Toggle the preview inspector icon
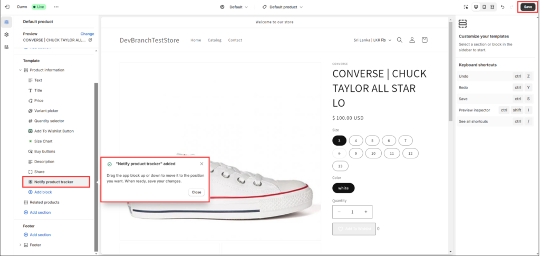Screen dimensions: 540x256 [466, 7]
